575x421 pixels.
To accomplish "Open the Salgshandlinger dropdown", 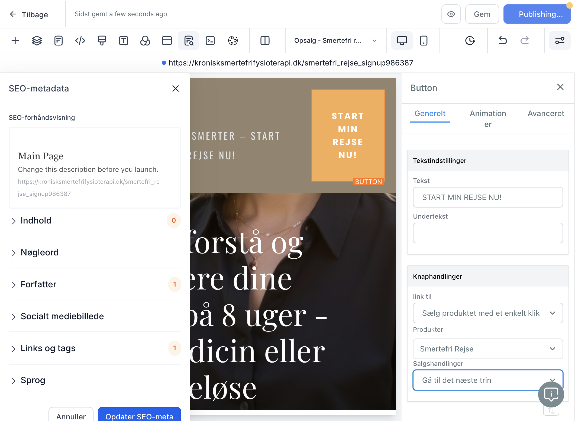I will tap(488, 380).
